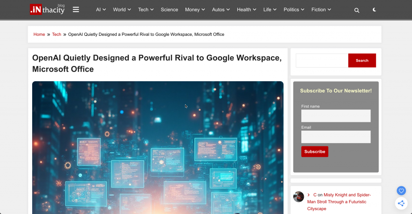The image size is (412, 214).
Task: Open the hamburger menu icon
Action: [76, 10]
